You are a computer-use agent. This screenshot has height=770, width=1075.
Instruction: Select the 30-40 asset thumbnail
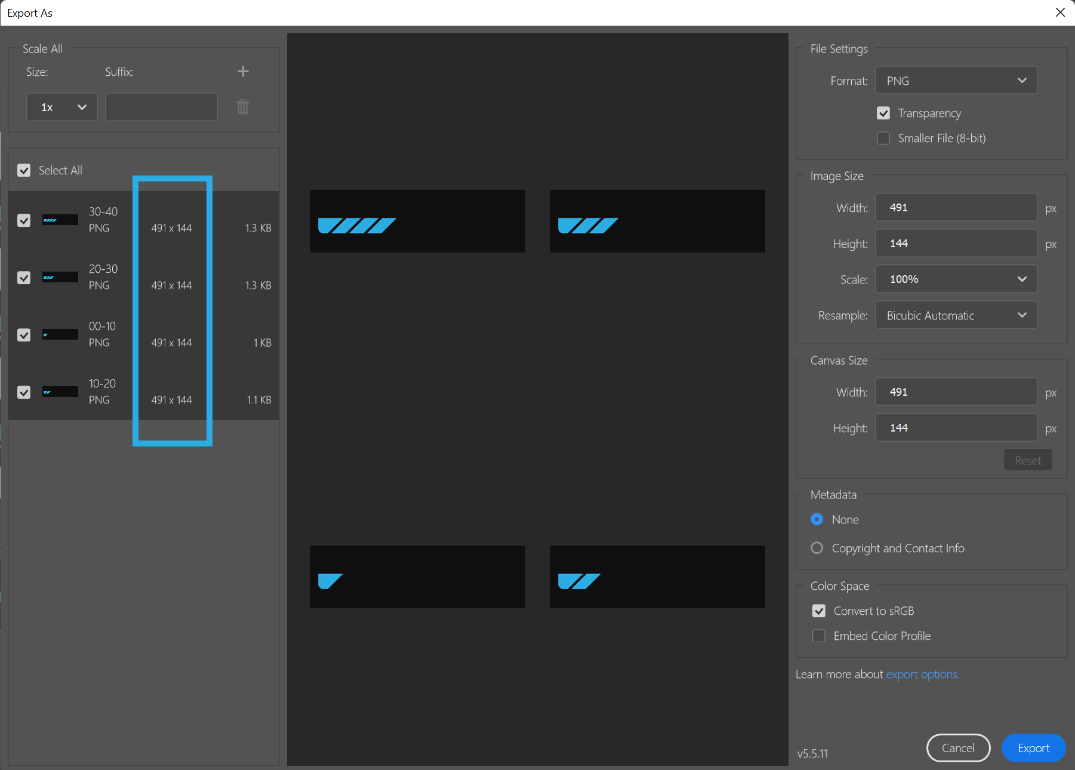point(60,220)
